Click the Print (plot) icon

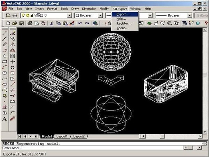(30, 23)
